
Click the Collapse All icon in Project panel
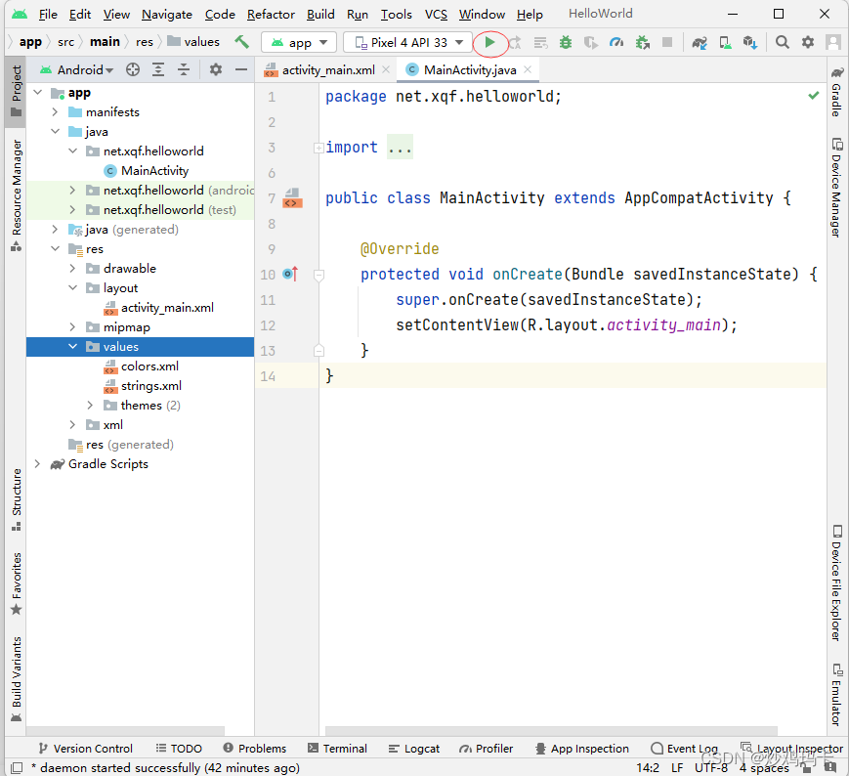click(184, 69)
